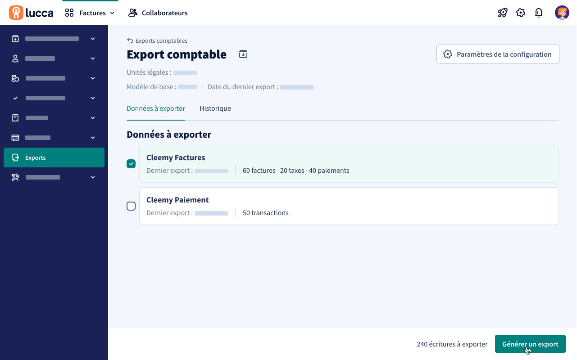Open the Factures app switcher dropdown
Screen dimensions: 577x360
[90, 13]
